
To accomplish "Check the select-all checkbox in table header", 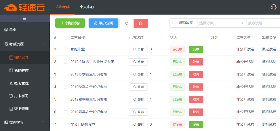I will pos(66,38).
